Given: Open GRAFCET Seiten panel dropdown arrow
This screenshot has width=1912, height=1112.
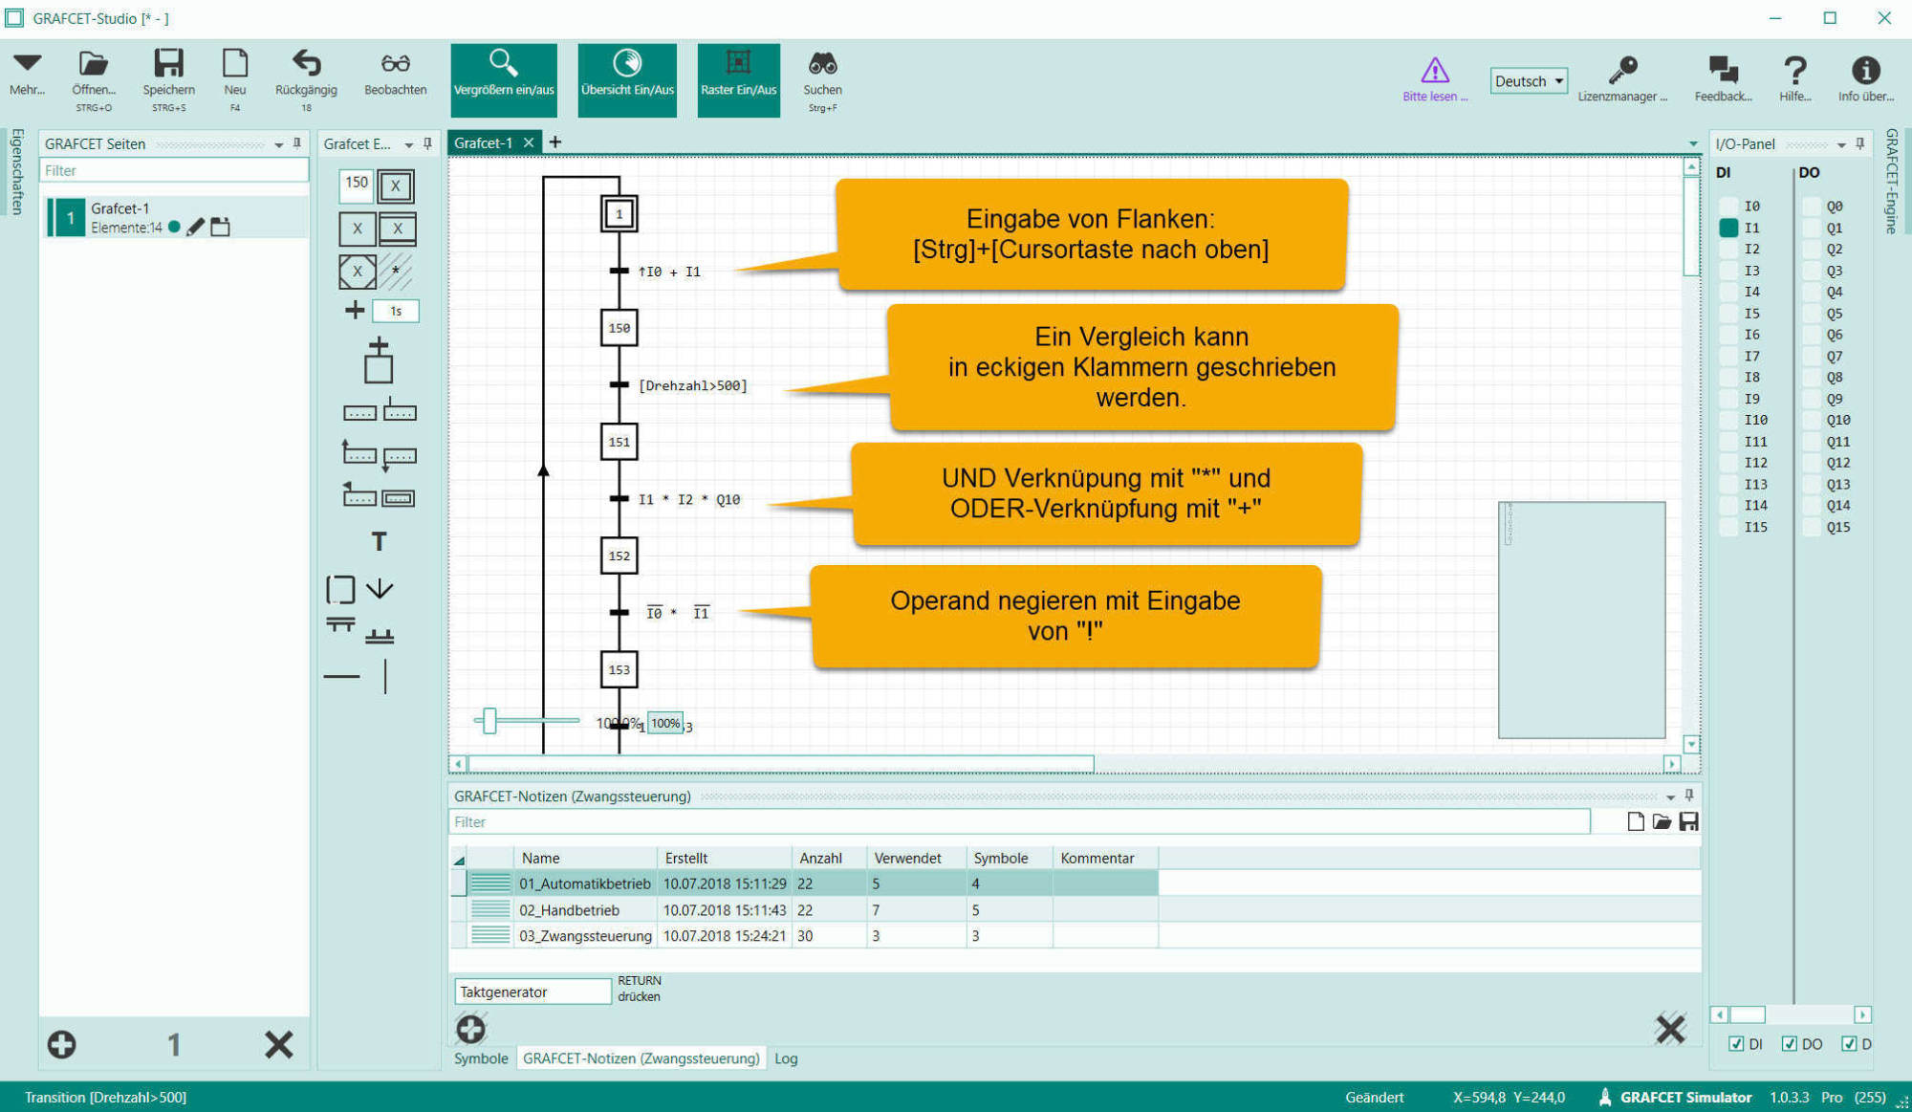Looking at the screenshot, I should 278,144.
